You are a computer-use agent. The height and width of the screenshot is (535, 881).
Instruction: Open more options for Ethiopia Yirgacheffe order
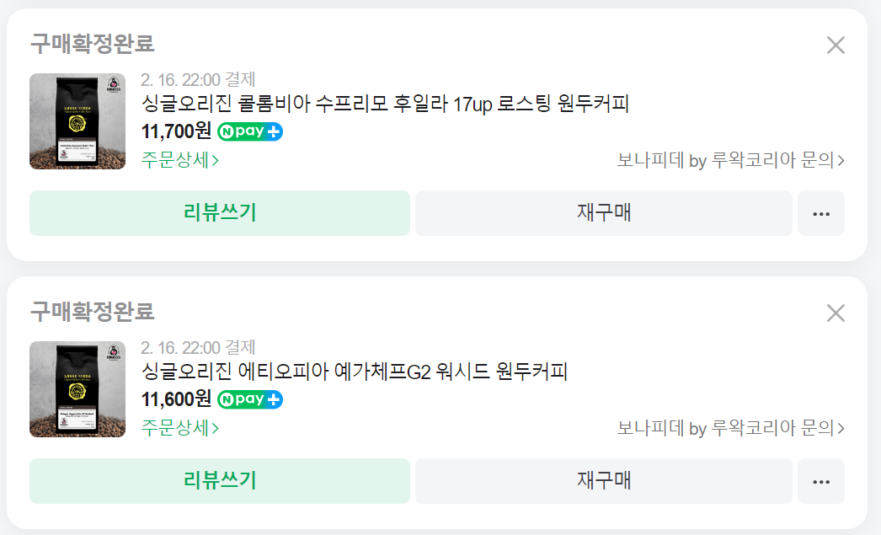click(821, 481)
